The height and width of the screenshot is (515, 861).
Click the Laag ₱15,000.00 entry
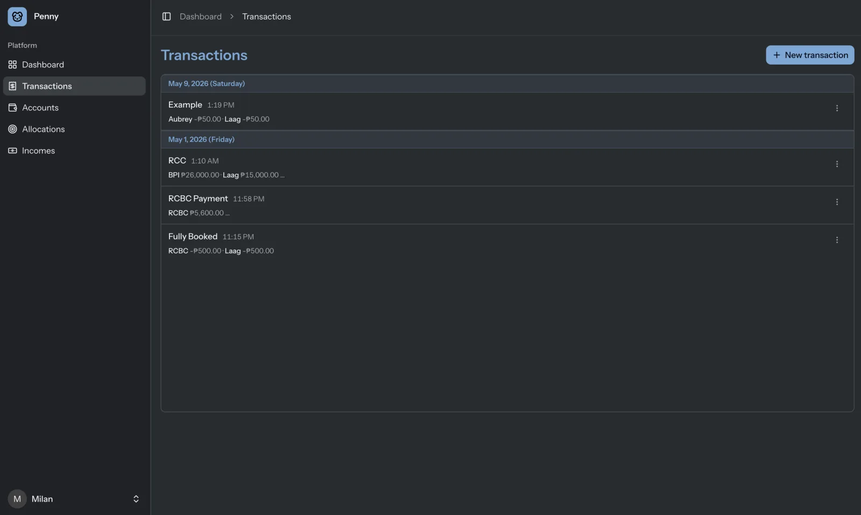tap(251, 175)
